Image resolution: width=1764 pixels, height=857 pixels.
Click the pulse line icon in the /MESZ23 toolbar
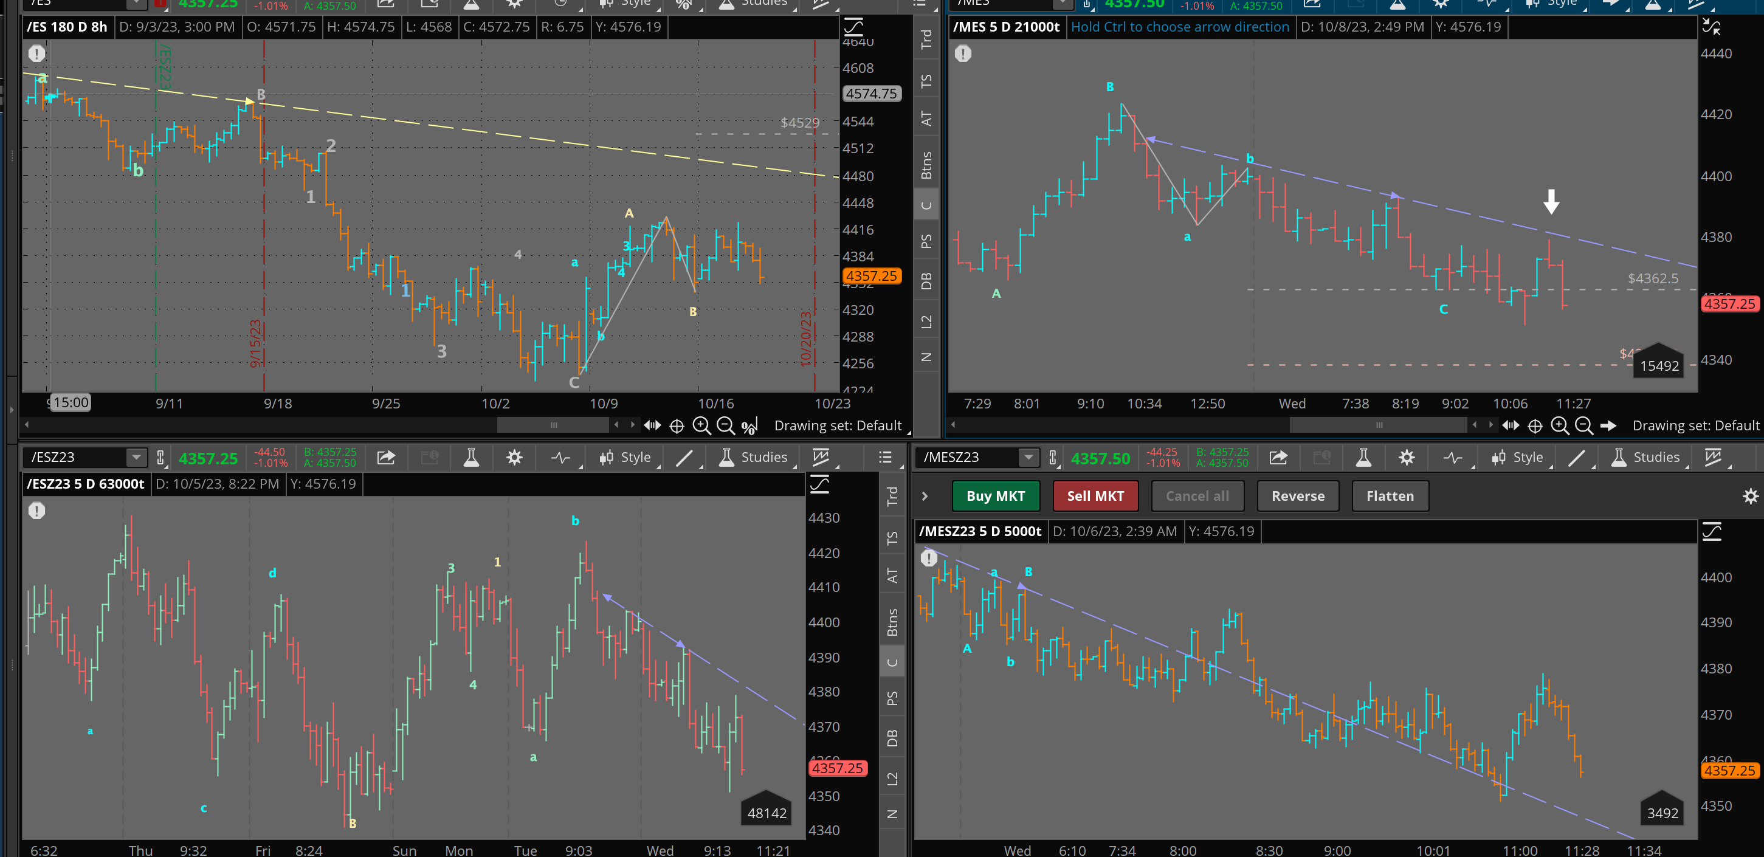(x=1452, y=457)
